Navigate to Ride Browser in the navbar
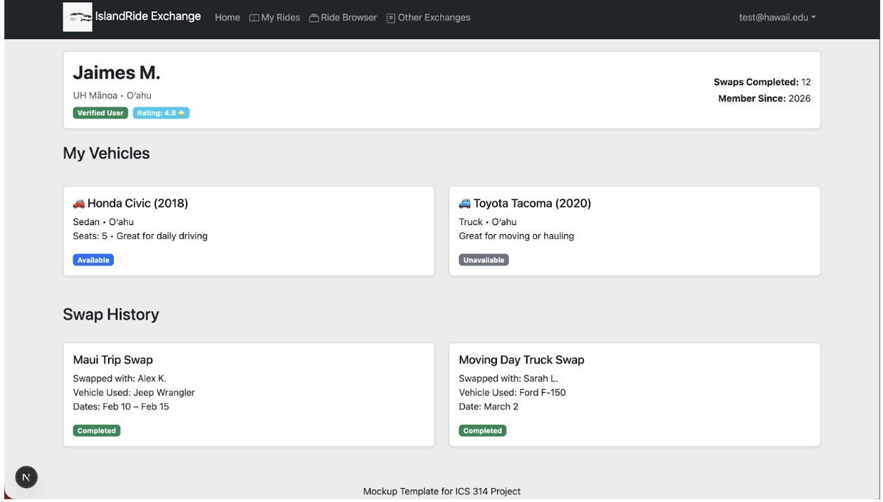The width and height of the screenshot is (883, 502). click(349, 17)
